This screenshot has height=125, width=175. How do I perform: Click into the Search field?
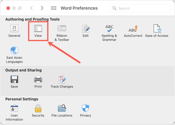tap(140, 8)
